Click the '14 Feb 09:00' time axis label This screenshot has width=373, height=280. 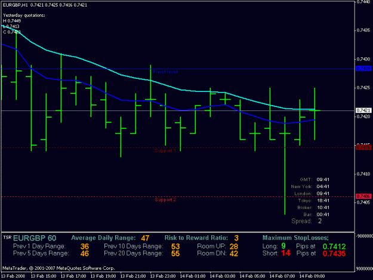click(x=312, y=276)
